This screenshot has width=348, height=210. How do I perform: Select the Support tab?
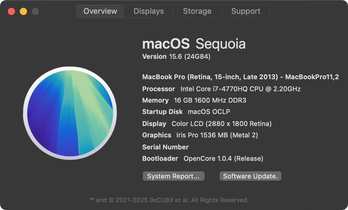246,11
